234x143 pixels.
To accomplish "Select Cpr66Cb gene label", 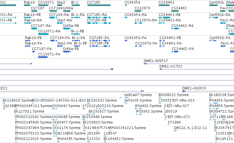I will tap(216, 2).
